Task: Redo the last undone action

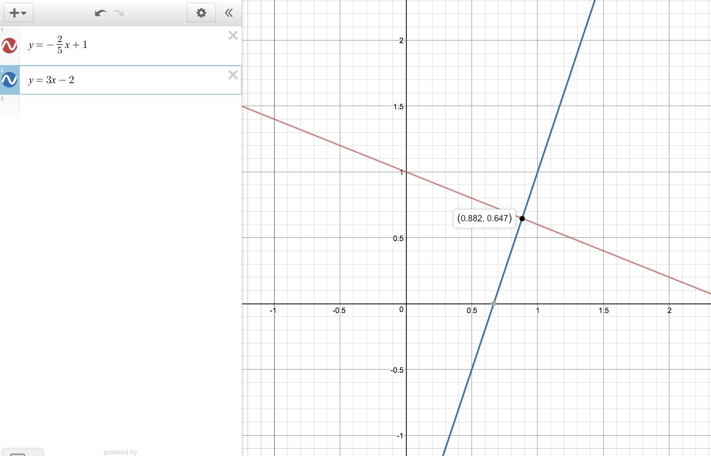Action: coord(118,13)
